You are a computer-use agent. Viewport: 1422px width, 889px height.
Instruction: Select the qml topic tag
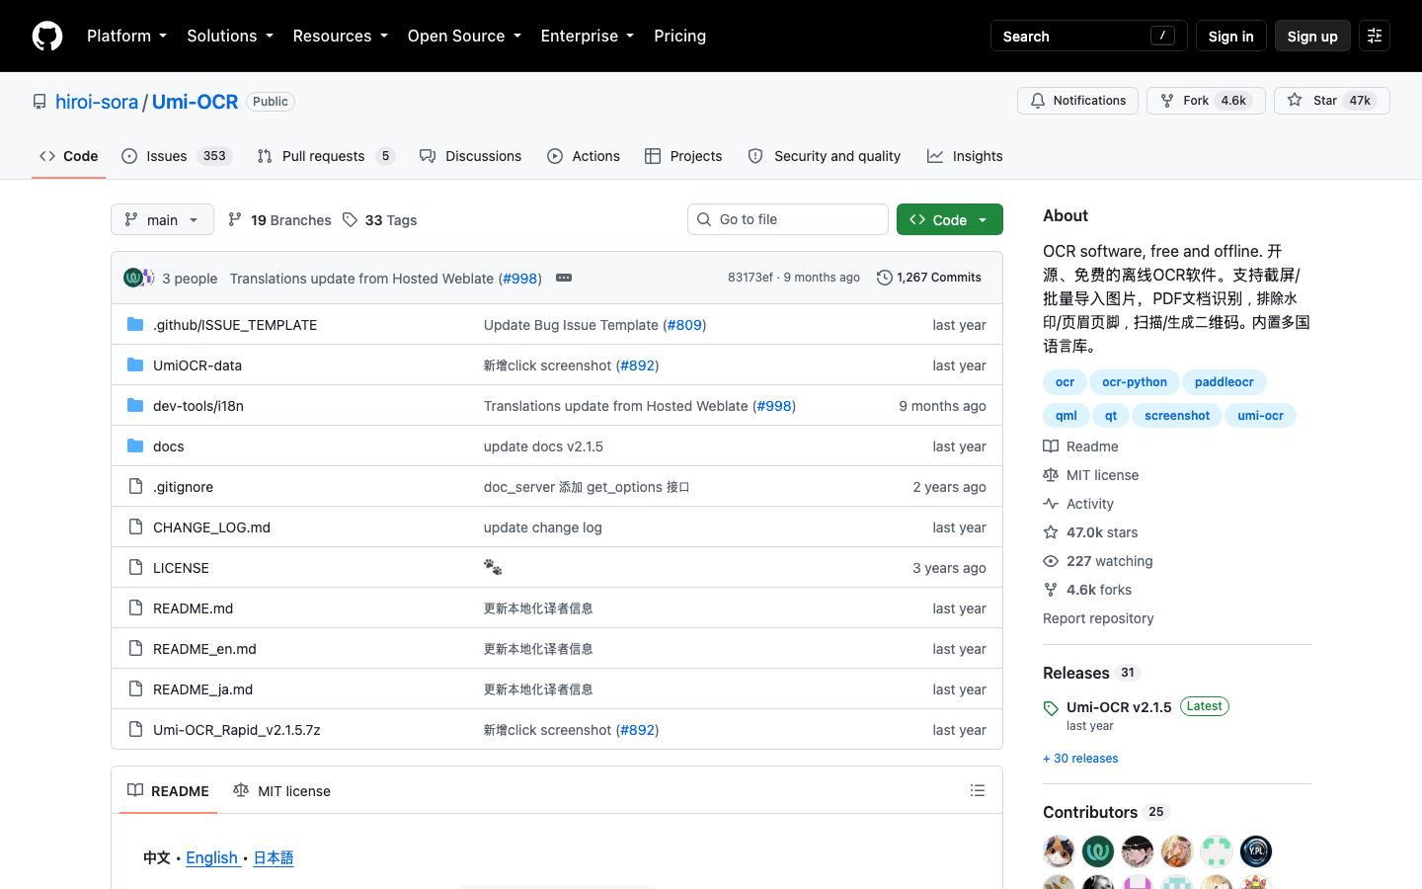point(1066,416)
